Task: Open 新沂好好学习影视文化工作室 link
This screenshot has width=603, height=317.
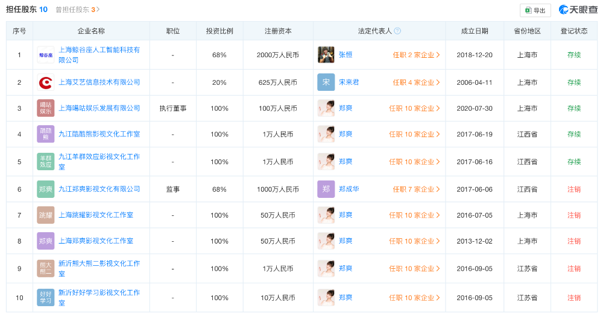Action: pyautogui.click(x=99, y=297)
